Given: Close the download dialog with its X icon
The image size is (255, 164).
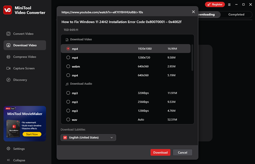Looking at the screenshot, I should [193, 12].
